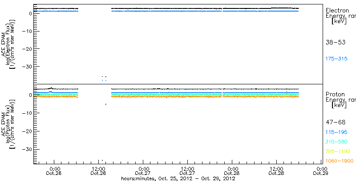Click the Proton legend heading
The width and height of the screenshot is (356, 182).
pos(336,94)
